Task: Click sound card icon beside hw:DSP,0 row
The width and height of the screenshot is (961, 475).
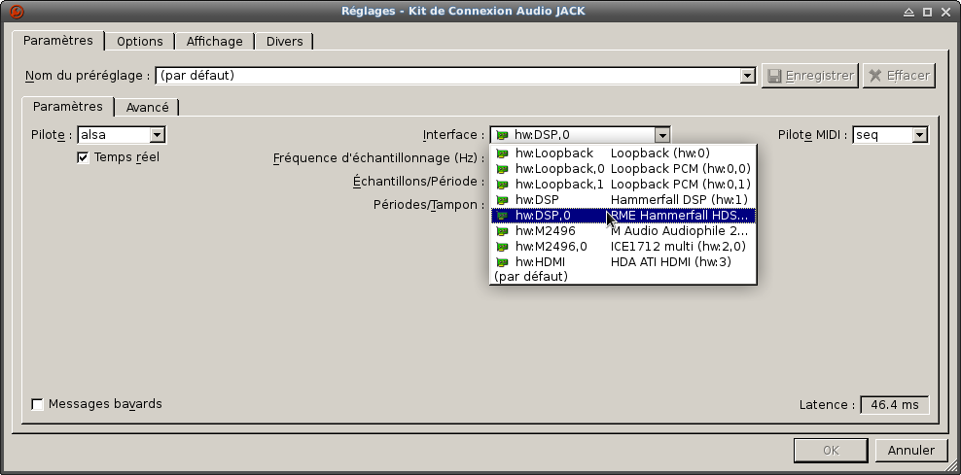Action: tap(503, 216)
